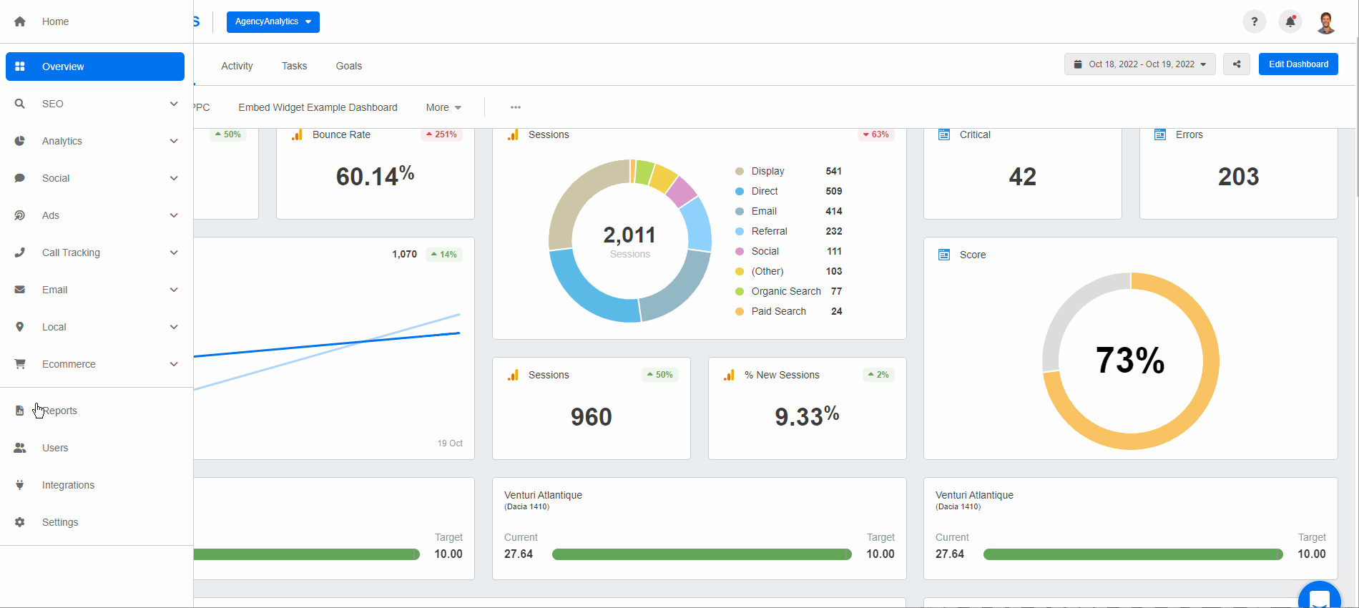Click the share dashboard icon

[x=1237, y=64]
